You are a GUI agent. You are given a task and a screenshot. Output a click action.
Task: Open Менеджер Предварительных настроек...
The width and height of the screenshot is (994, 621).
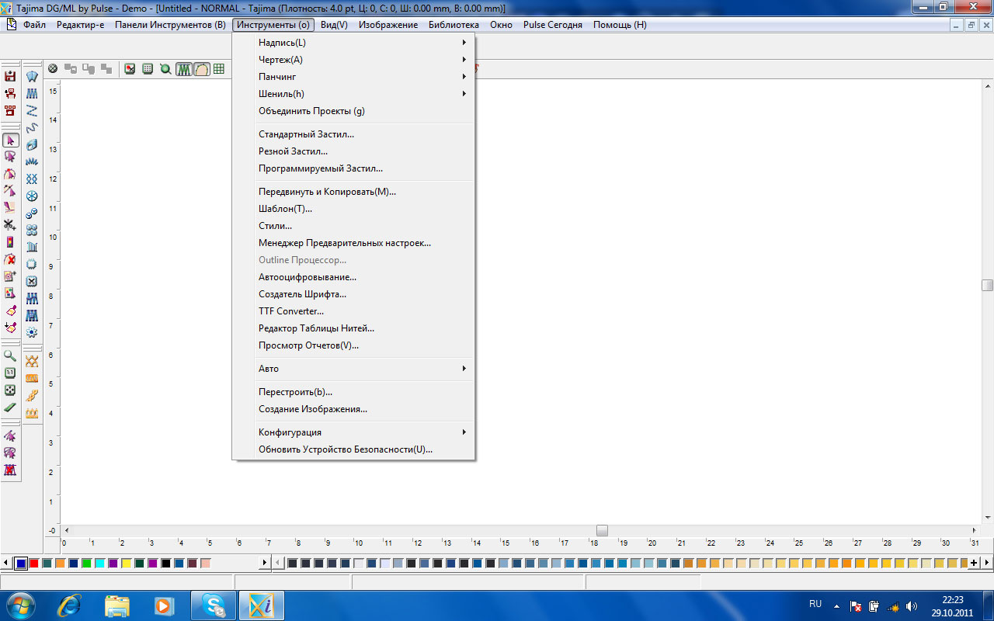[x=353, y=243]
